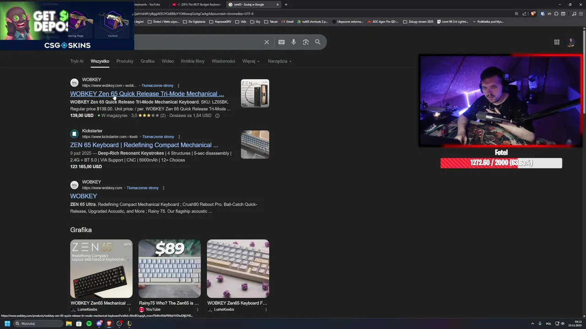The height and width of the screenshot is (329, 586).
Task: Open Microsoft Store from taskbar
Action: click(79, 324)
